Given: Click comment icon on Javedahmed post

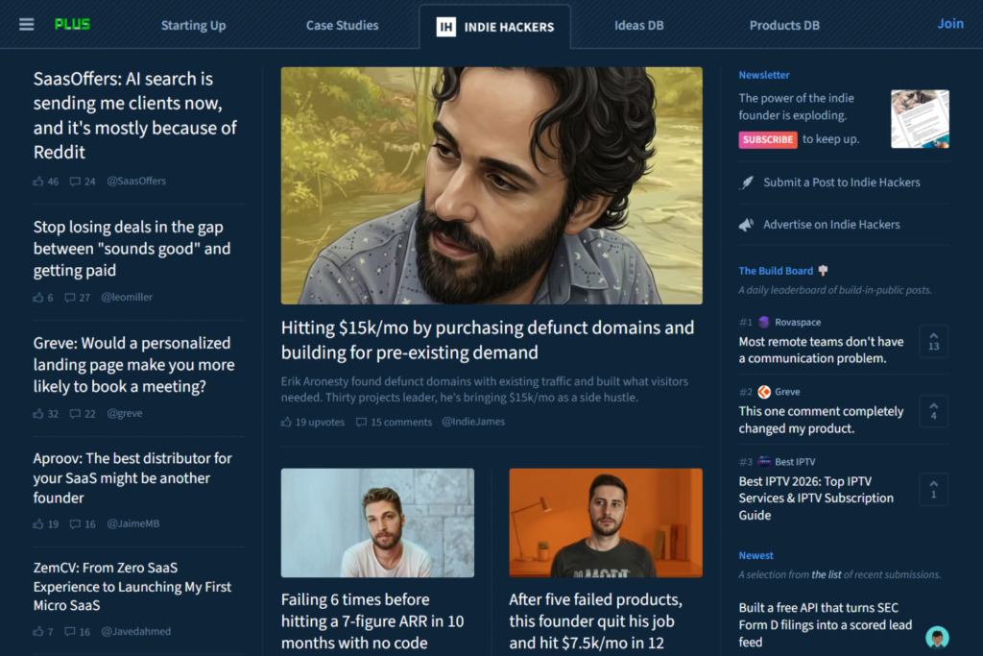Looking at the screenshot, I should (x=69, y=632).
